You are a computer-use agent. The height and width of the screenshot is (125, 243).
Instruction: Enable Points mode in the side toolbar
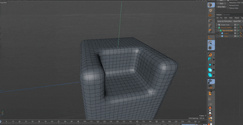[x=210, y=21]
